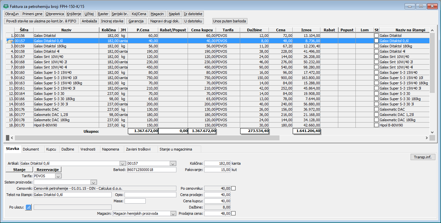Click the Učitaj button
The image size is (441, 223).
89,14
